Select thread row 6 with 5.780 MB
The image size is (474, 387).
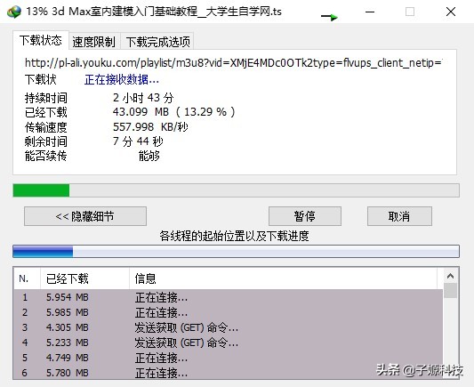pos(229,373)
